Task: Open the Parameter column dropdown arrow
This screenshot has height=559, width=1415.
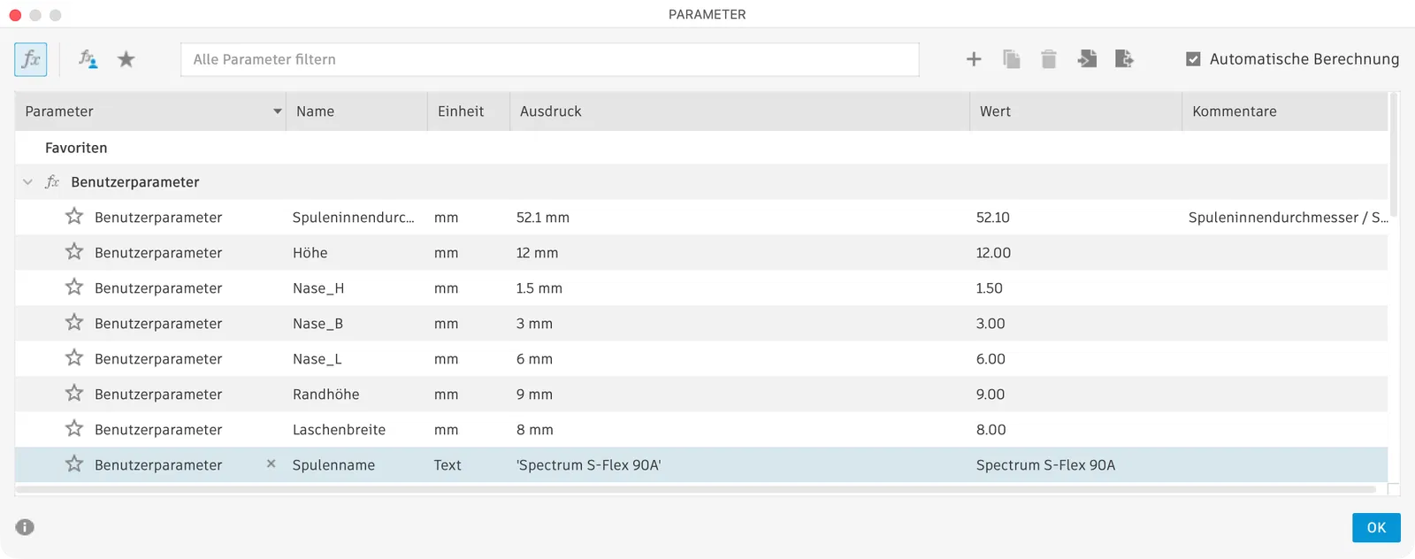Action: [x=278, y=111]
